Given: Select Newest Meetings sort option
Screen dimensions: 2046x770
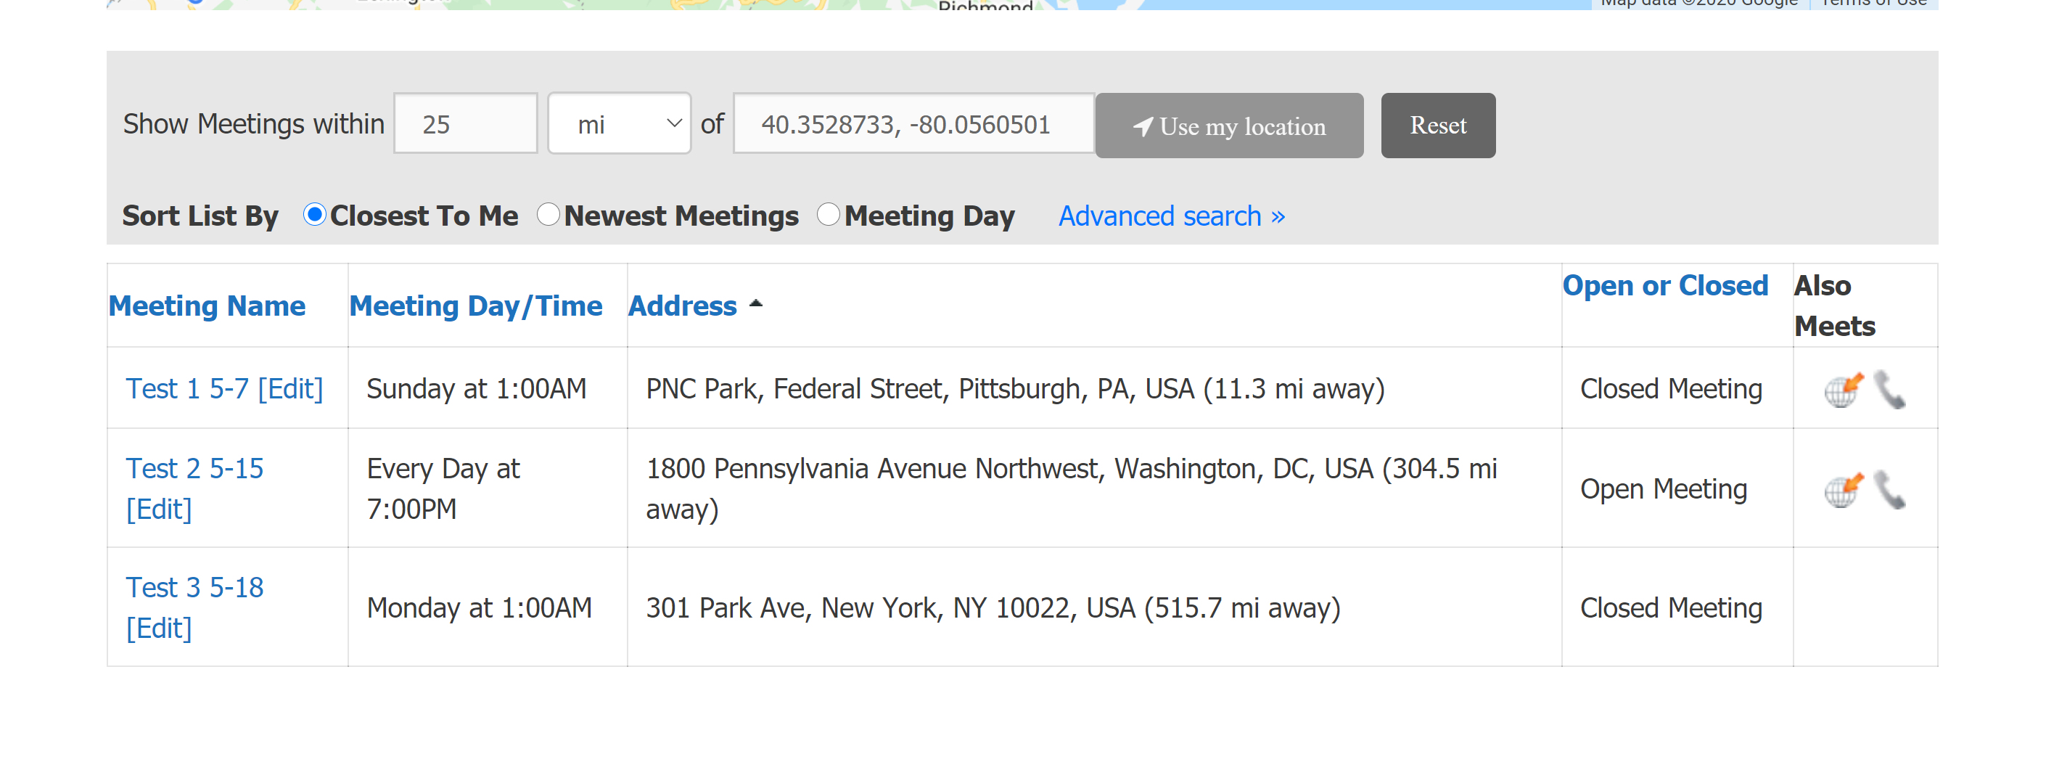Looking at the screenshot, I should 548,215.
